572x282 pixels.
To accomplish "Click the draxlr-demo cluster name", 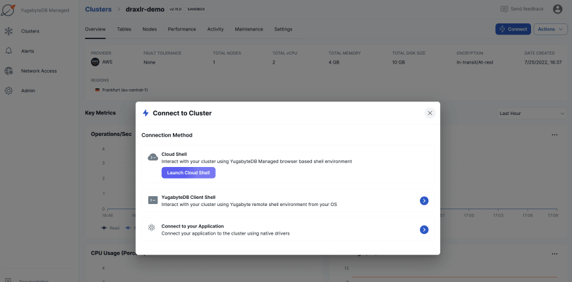I will tap(145, 10).
